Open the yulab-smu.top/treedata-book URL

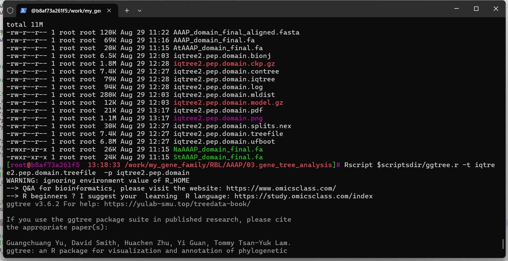tap(177, 204)
